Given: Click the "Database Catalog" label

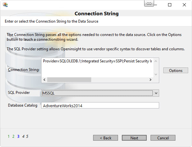Looking at the screenshot, I should tap(23, 105).
